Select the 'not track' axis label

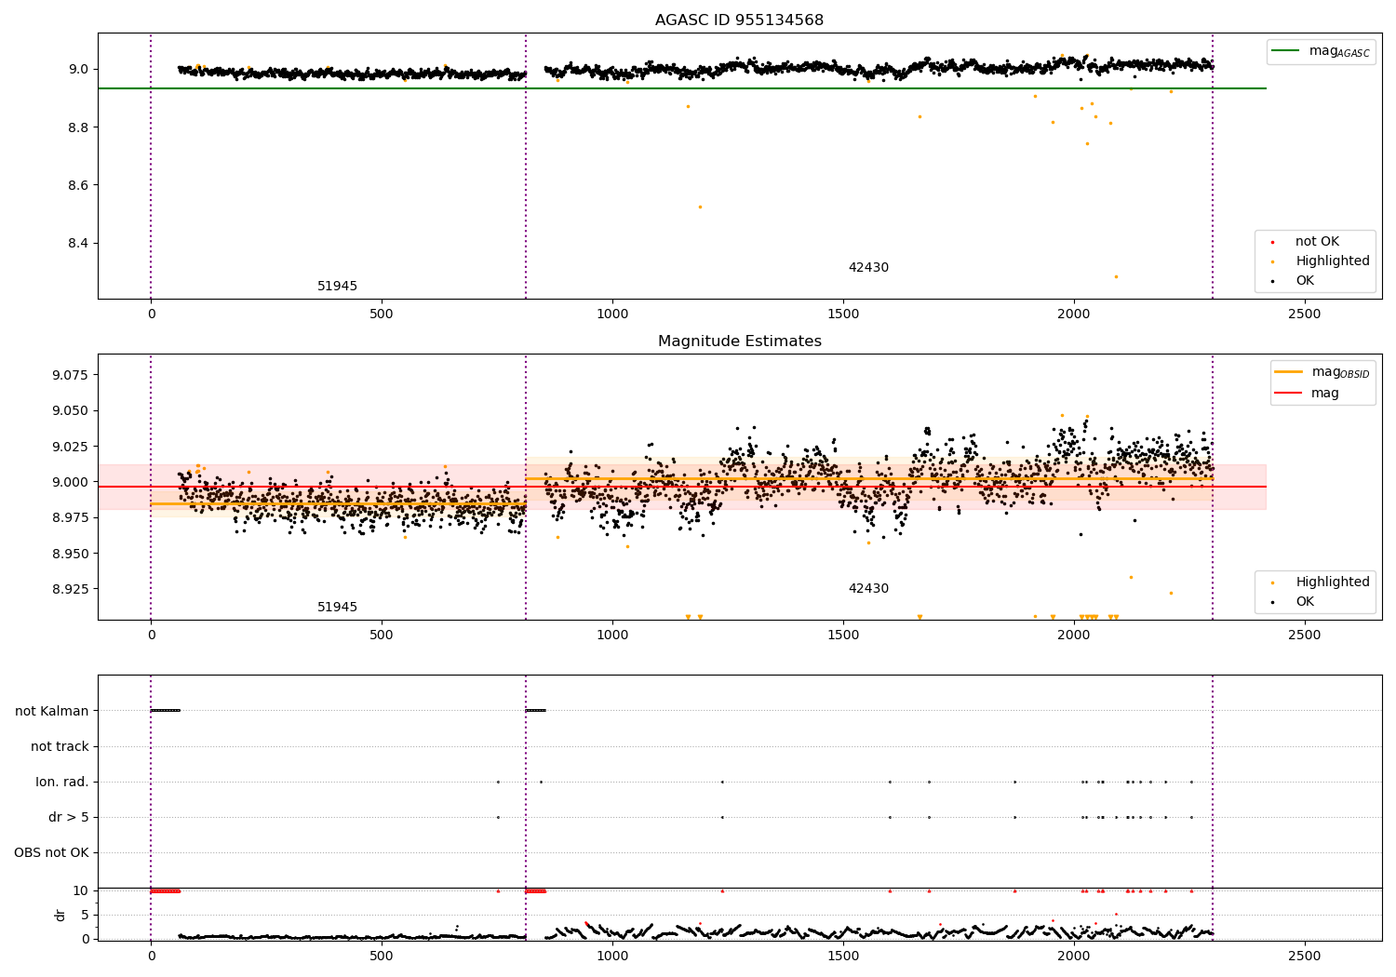click(x=60, y=746)
